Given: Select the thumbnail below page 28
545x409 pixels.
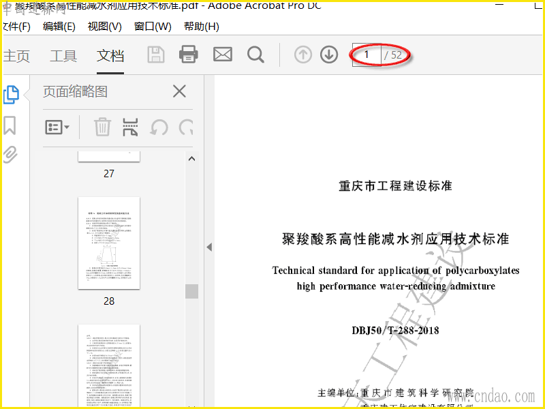Looking at the screenshot, I should pyautogui.click(x=109, y=365).
